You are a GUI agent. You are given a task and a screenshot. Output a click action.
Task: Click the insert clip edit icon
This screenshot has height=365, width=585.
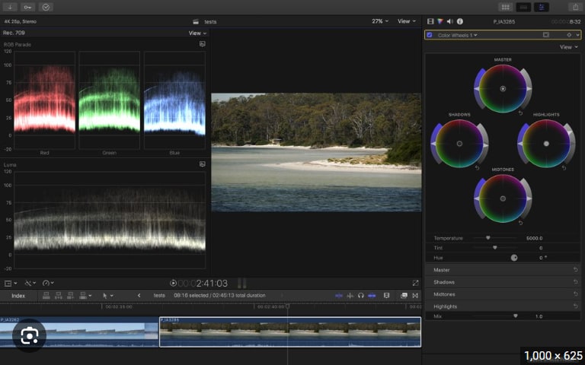point(59,295)
